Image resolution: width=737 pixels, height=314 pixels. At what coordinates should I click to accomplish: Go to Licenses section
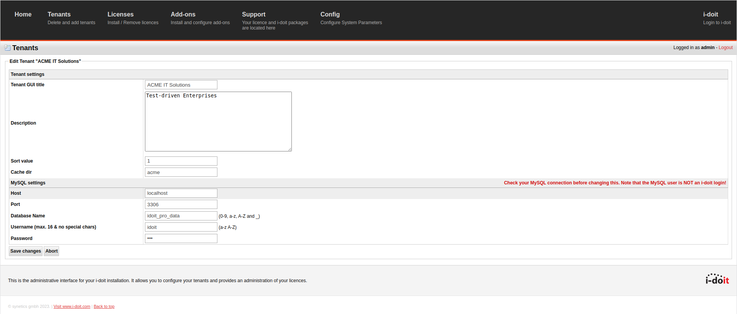(120, 15)
